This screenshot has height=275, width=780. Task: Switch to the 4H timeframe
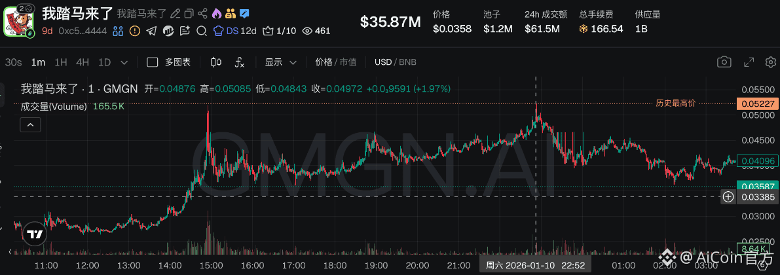[x=83, y=62]
